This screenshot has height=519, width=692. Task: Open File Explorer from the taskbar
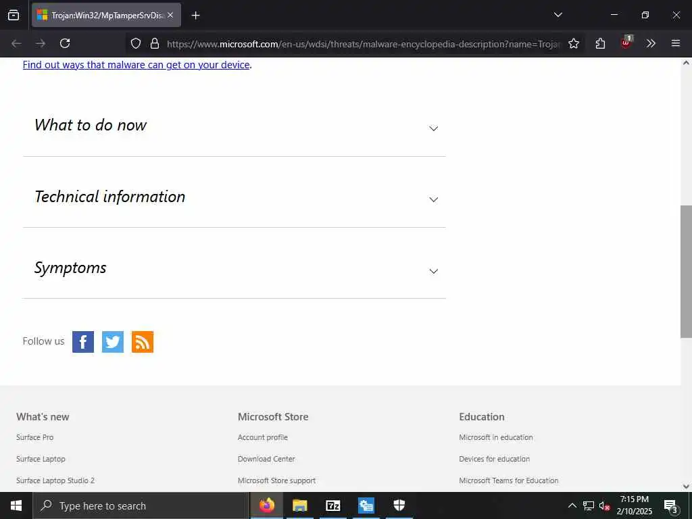299,505
